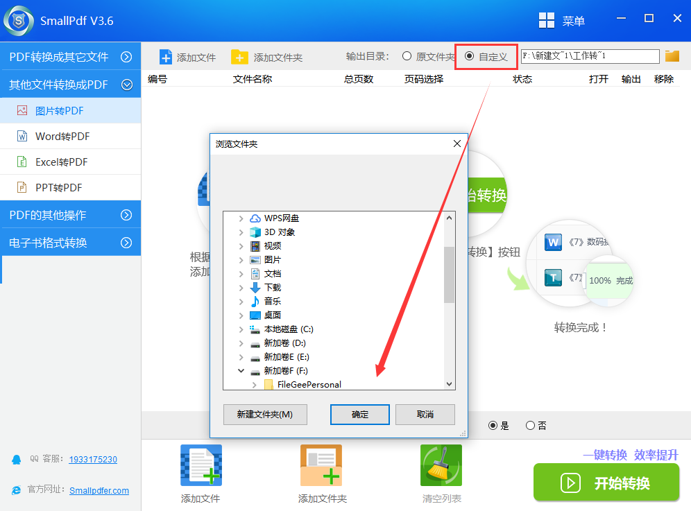Click the 页码选择 column header
The height and width of the screenshot is (511, 691).
point(424,79)
